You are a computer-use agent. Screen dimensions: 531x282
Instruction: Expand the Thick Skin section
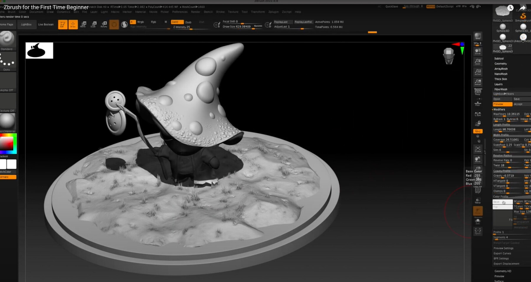501,79
